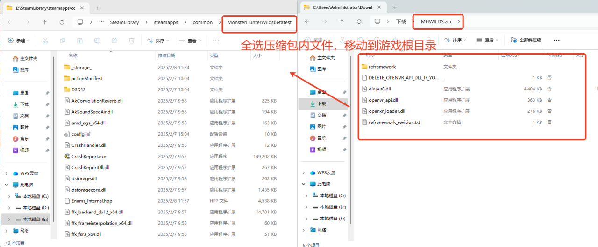
Task: Click 全部解压缩 extract all button
Action: 526,40
